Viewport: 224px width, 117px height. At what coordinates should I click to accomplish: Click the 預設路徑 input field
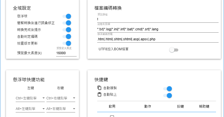[x=158, y=19]
